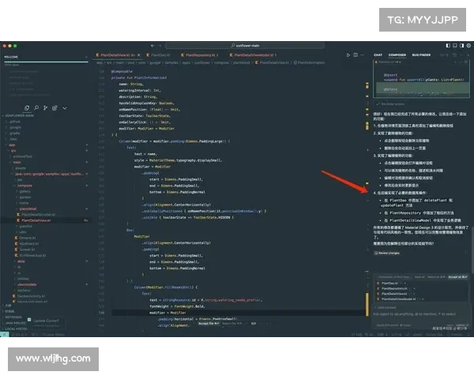The height and width of the screenshot is (379, 474).
Task: Switch to the BUG FINDER tab
Action: point(421,54)
